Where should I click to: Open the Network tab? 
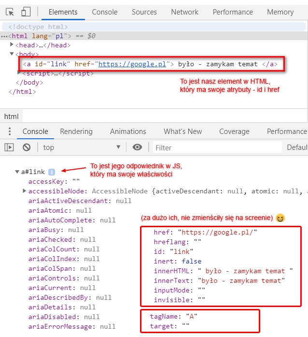pyautogui.click(x=184, y=12)
